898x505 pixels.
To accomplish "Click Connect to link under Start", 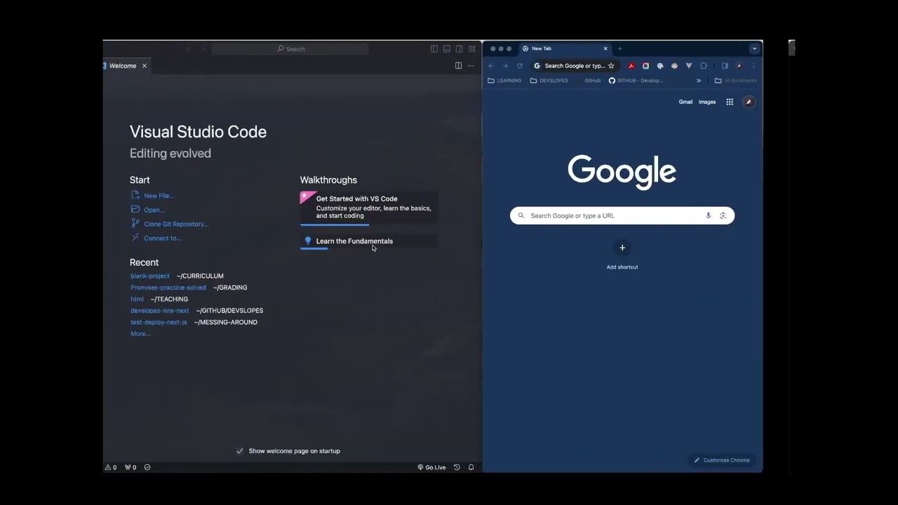I will (163, 238).
